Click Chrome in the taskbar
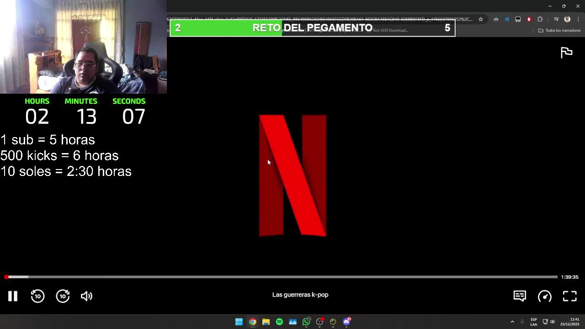Viewport: 585px width, 329px height. 252,322
